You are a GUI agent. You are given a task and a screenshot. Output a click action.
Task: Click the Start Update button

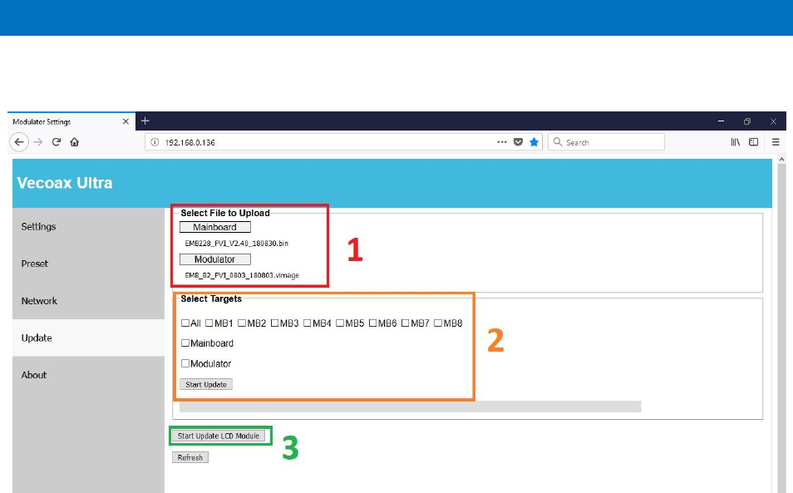point(206,384)
